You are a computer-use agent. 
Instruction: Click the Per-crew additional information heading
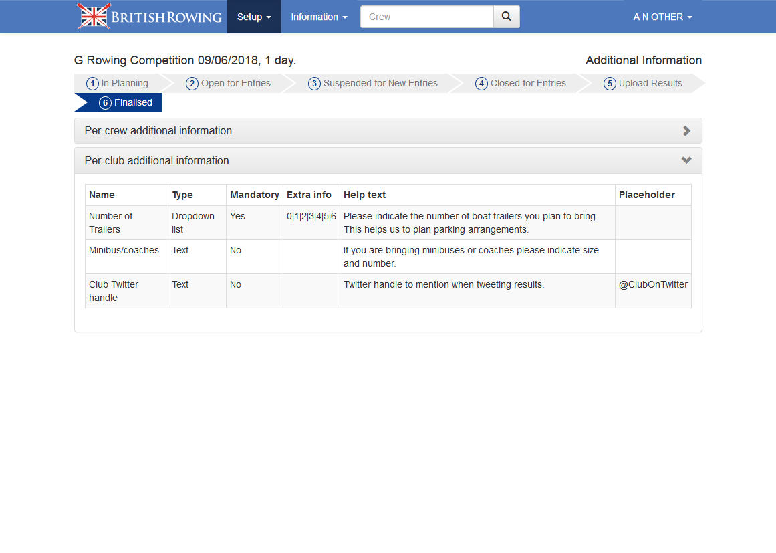[158, 131]
